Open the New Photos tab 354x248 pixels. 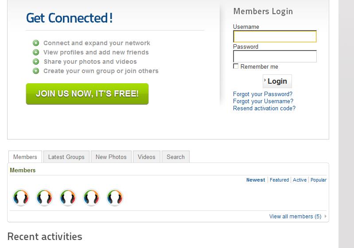pyautogui.click(x=111, y=157)
